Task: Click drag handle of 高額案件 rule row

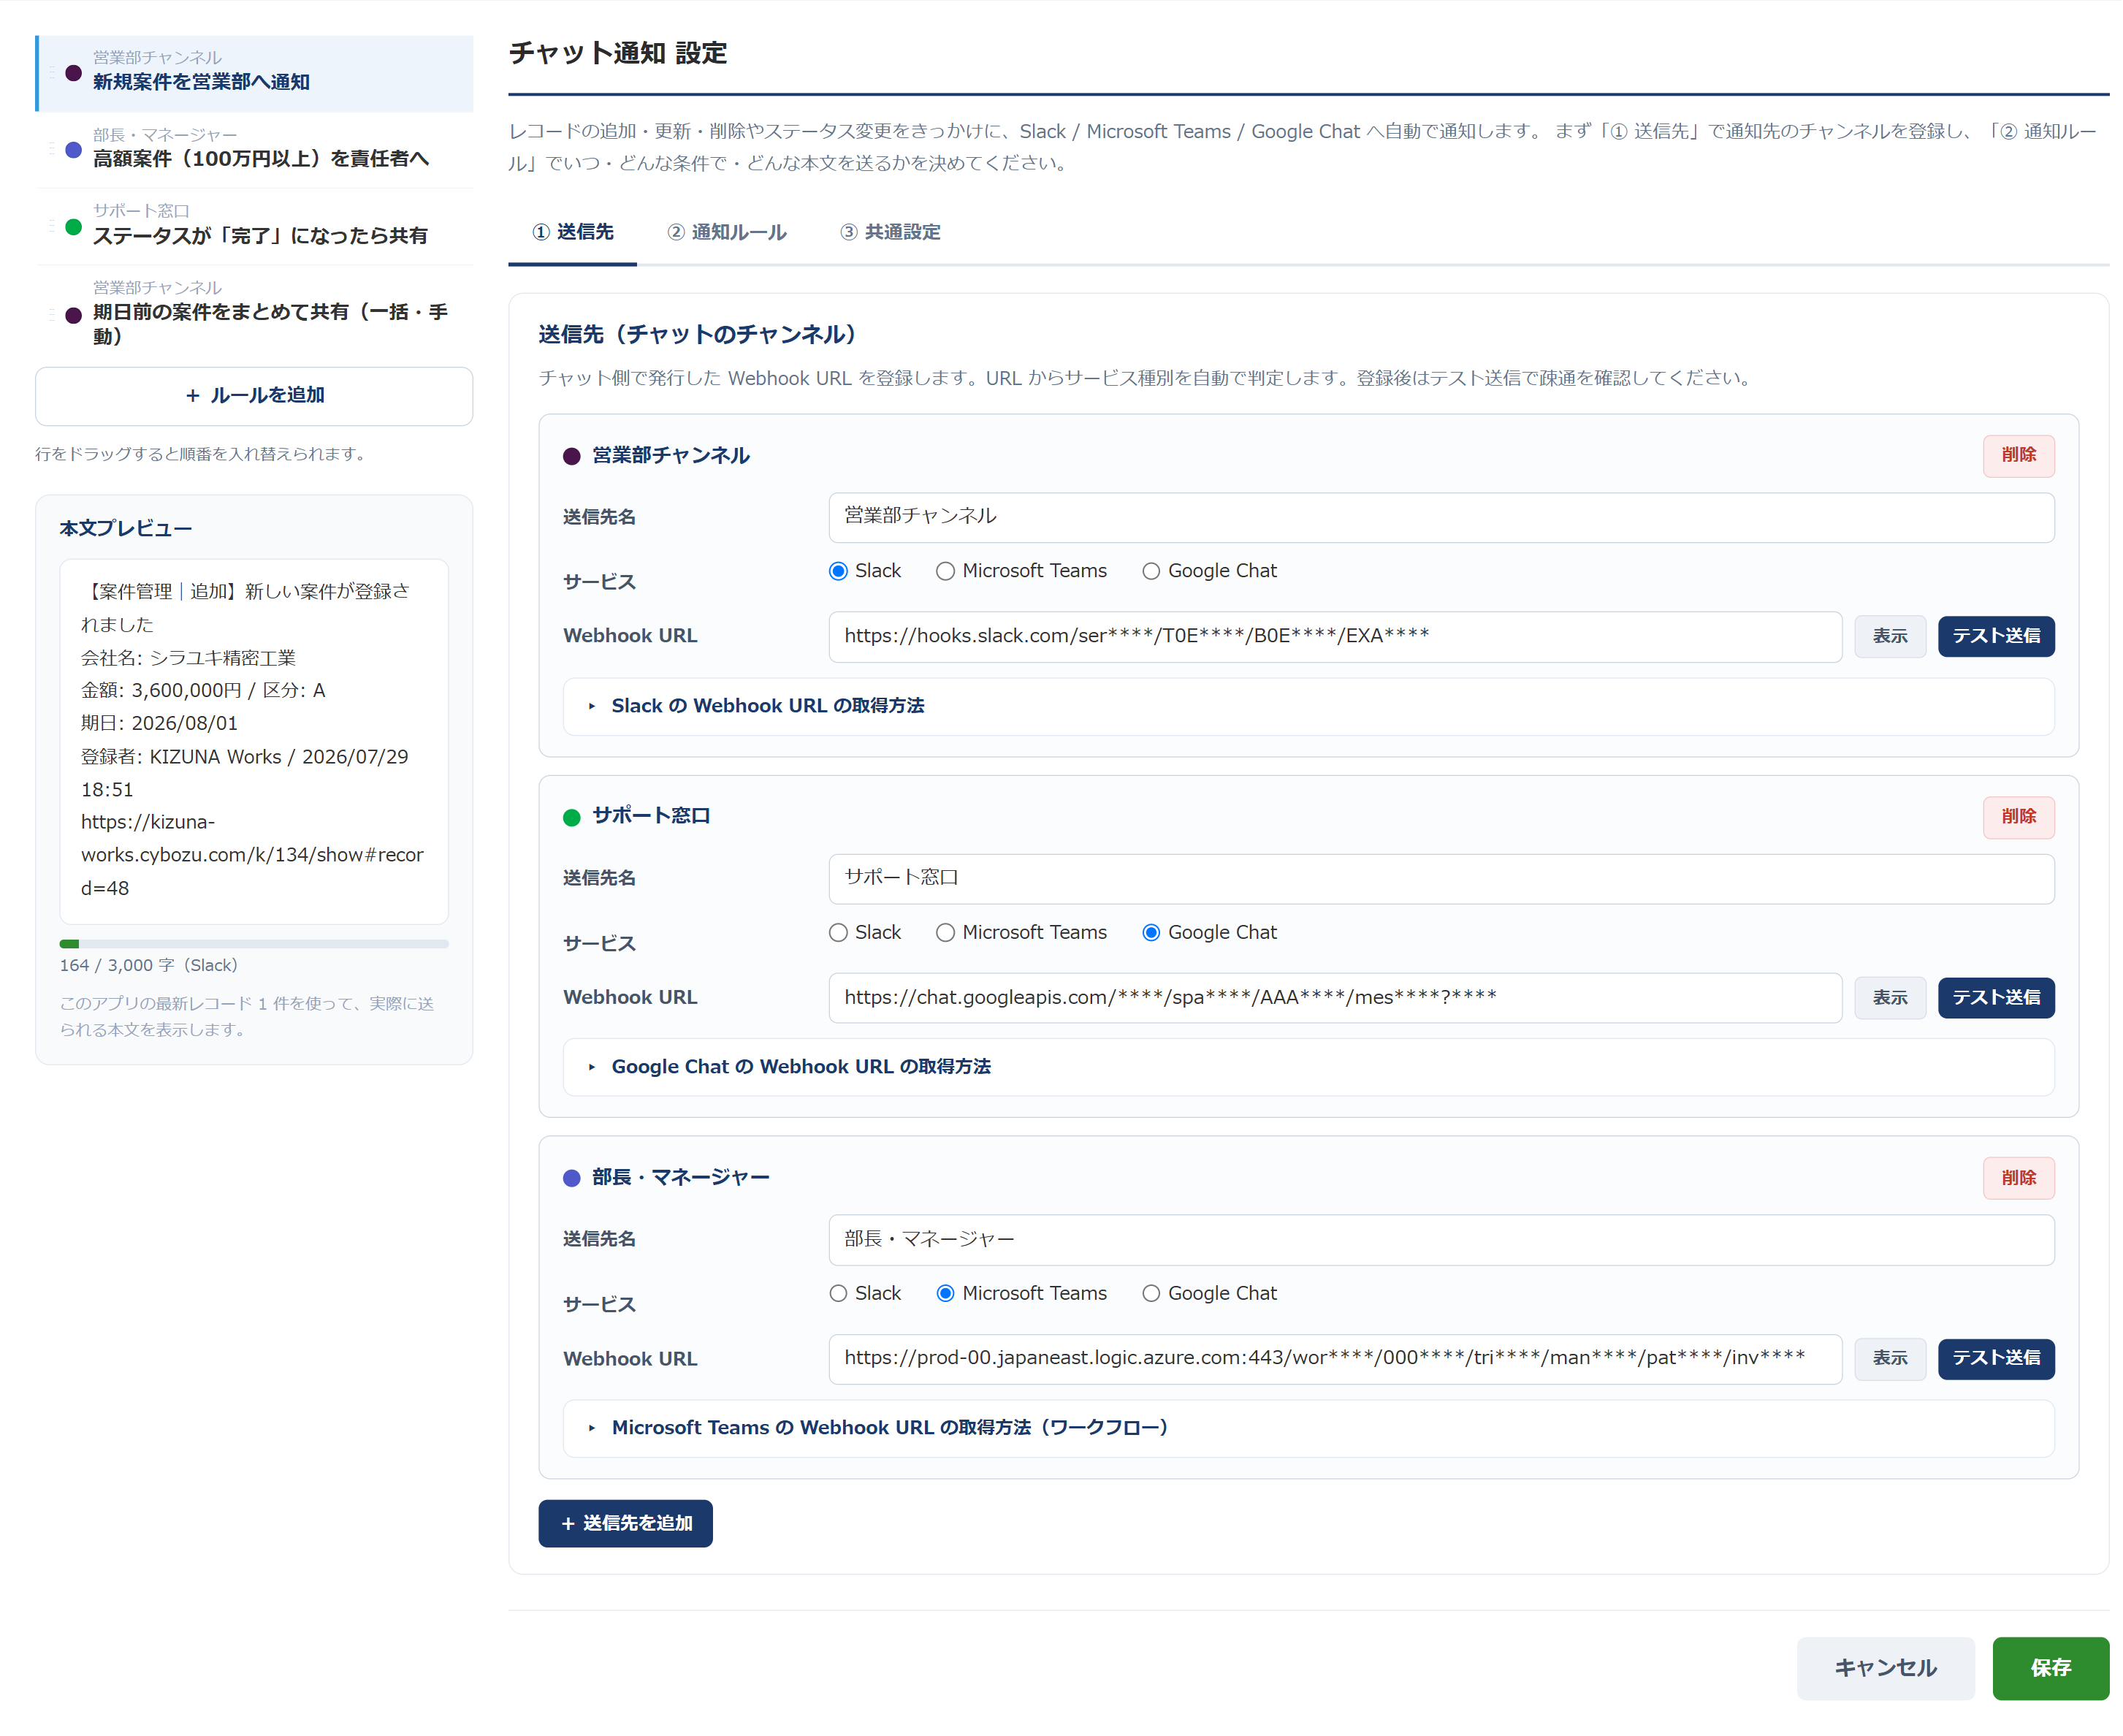Action: click(51, 150)
